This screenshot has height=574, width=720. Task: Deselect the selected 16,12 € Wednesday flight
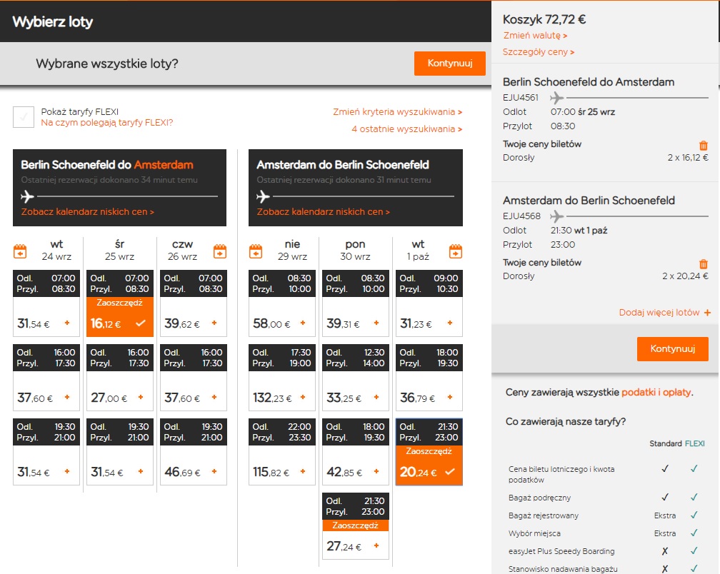(120, 317)
